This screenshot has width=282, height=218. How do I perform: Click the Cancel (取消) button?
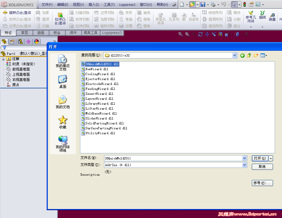coord(262,167)
